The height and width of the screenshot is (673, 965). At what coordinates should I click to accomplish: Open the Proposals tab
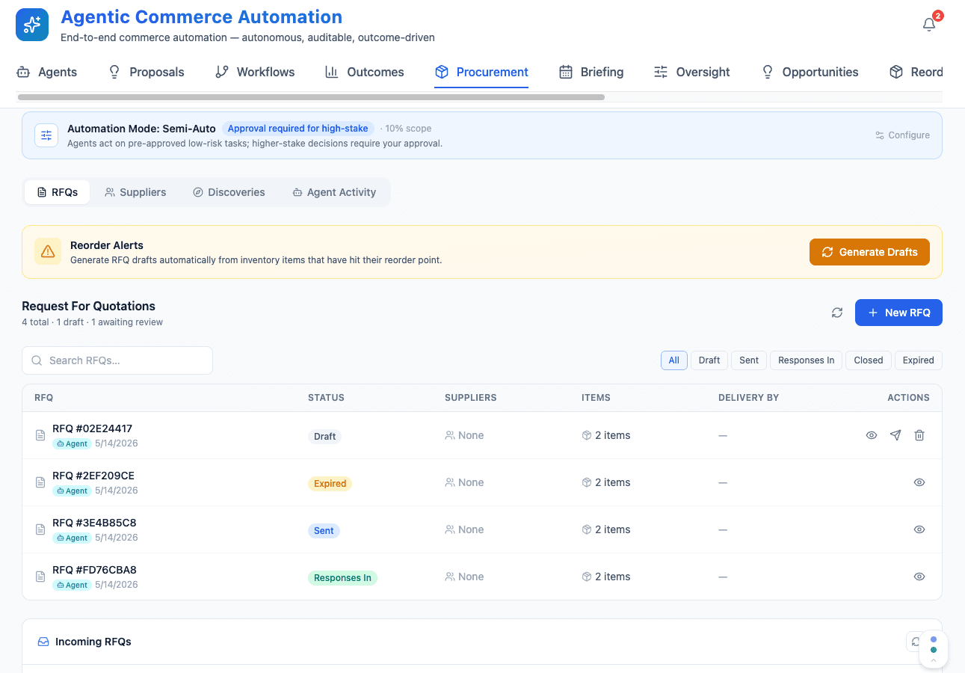[x=147, y=72]
